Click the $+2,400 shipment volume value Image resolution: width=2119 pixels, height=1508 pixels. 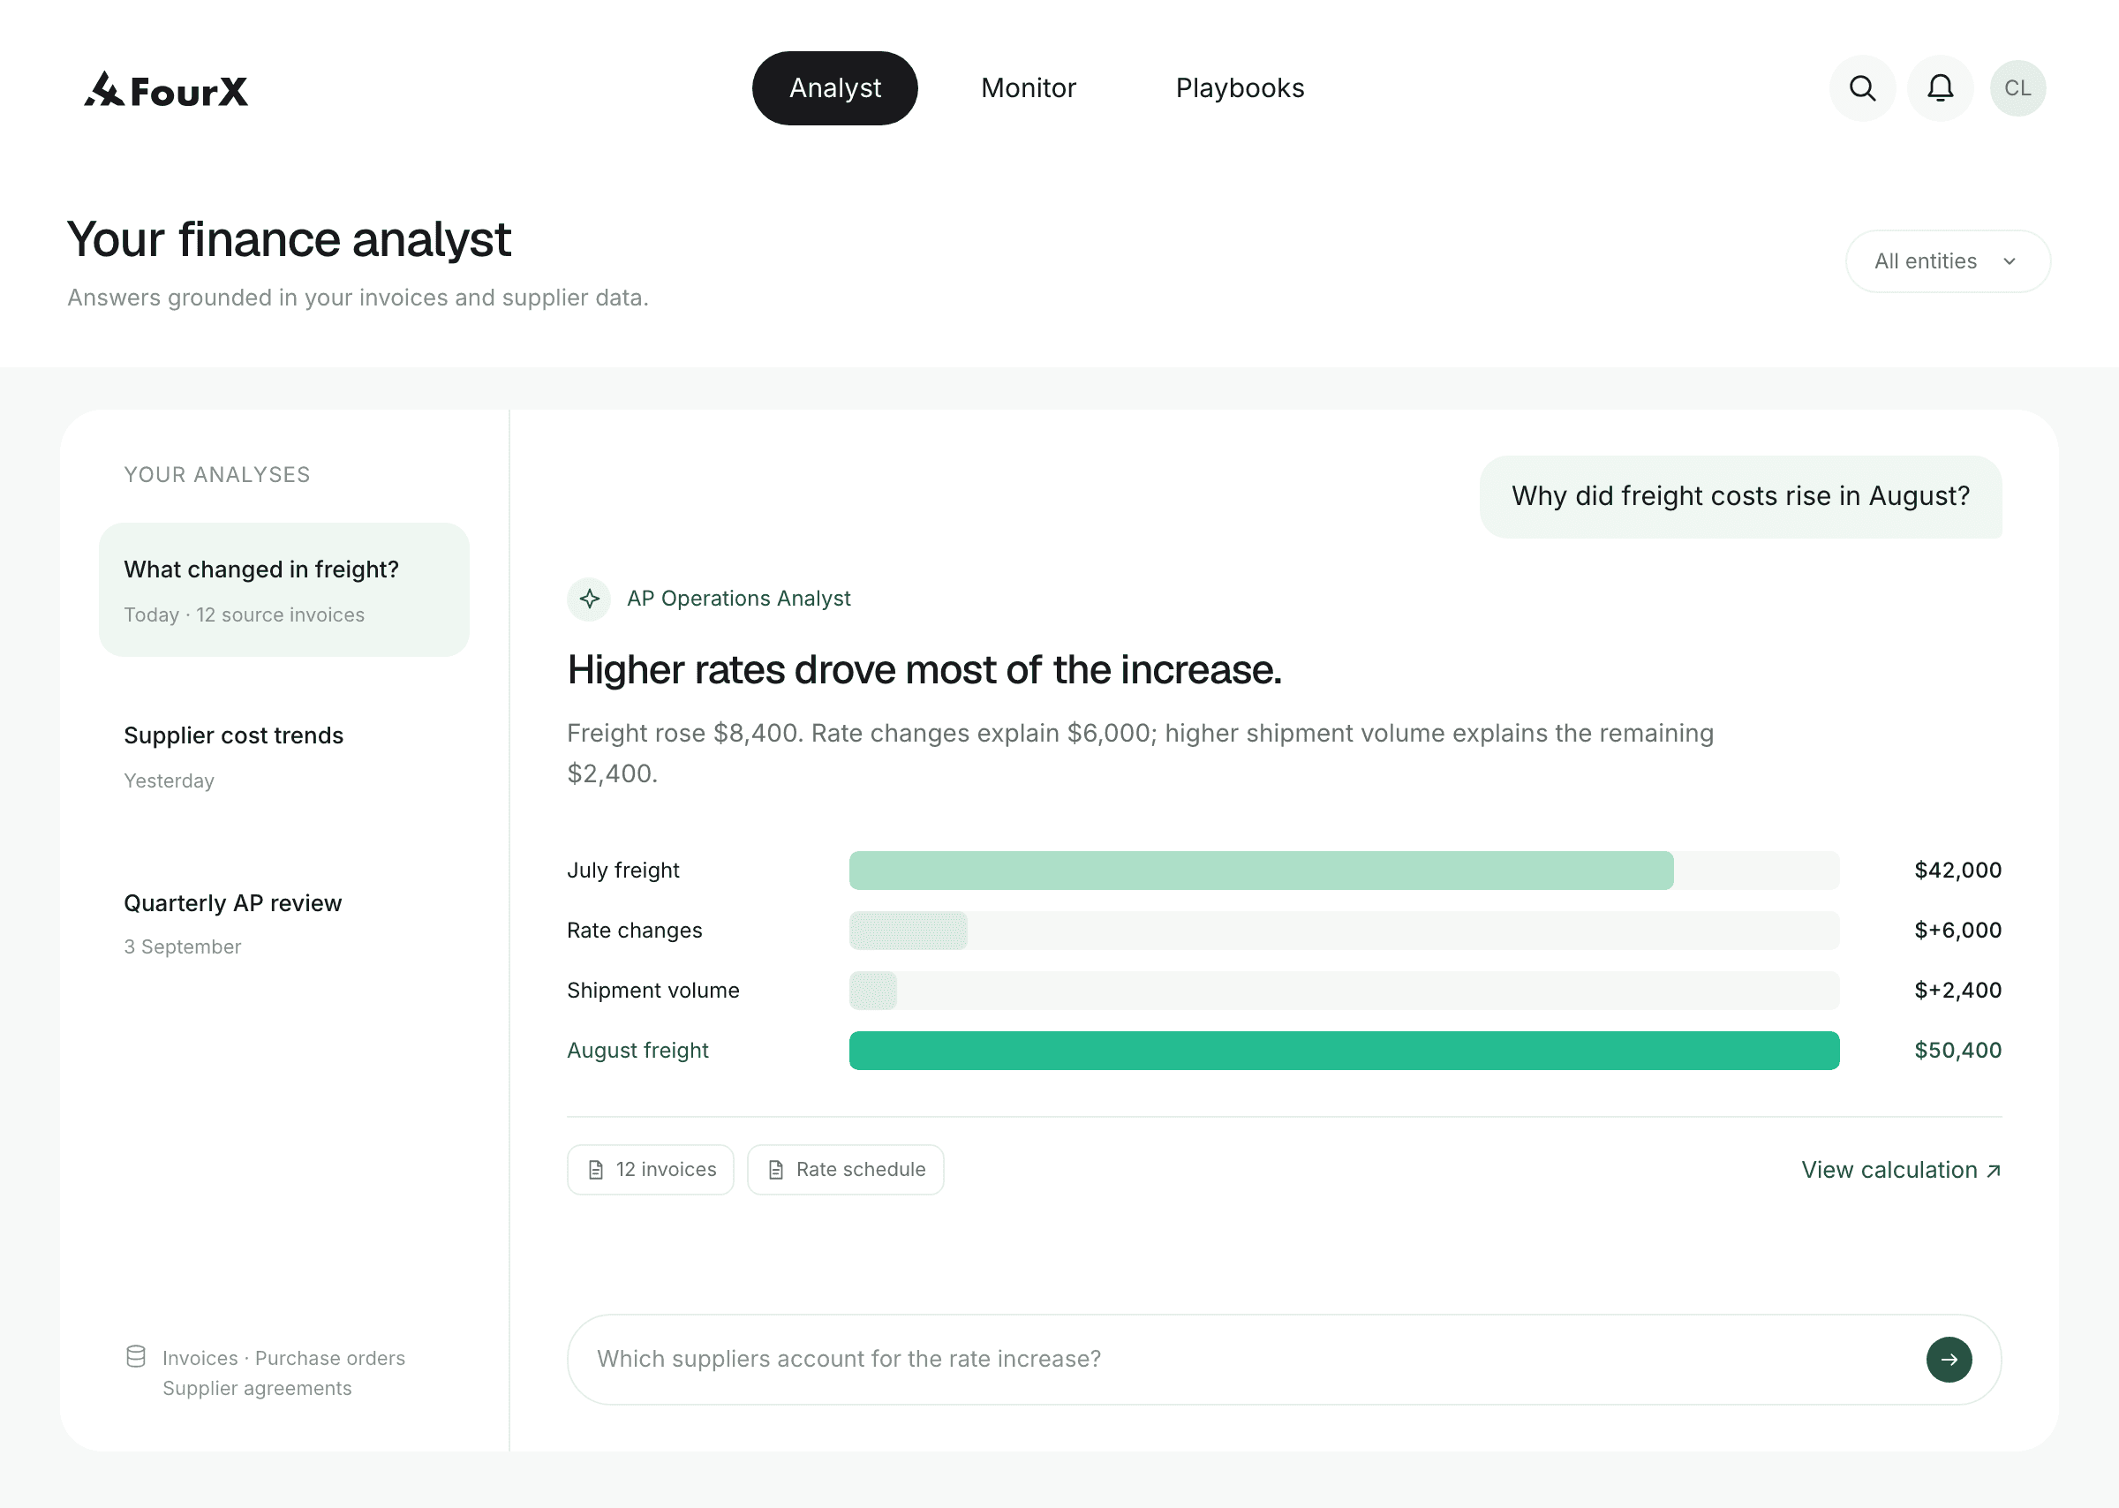(x=1957, y=991)
